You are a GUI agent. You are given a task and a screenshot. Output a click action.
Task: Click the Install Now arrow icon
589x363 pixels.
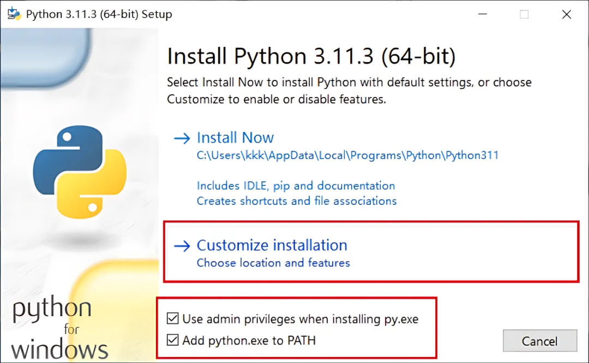click(x=182, y=138)
